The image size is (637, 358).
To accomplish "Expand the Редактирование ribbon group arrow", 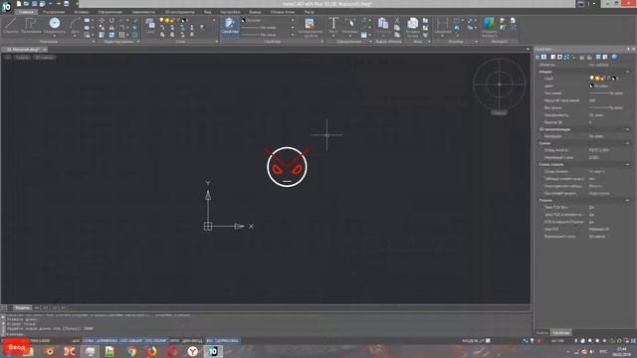I will pos(138,42).
